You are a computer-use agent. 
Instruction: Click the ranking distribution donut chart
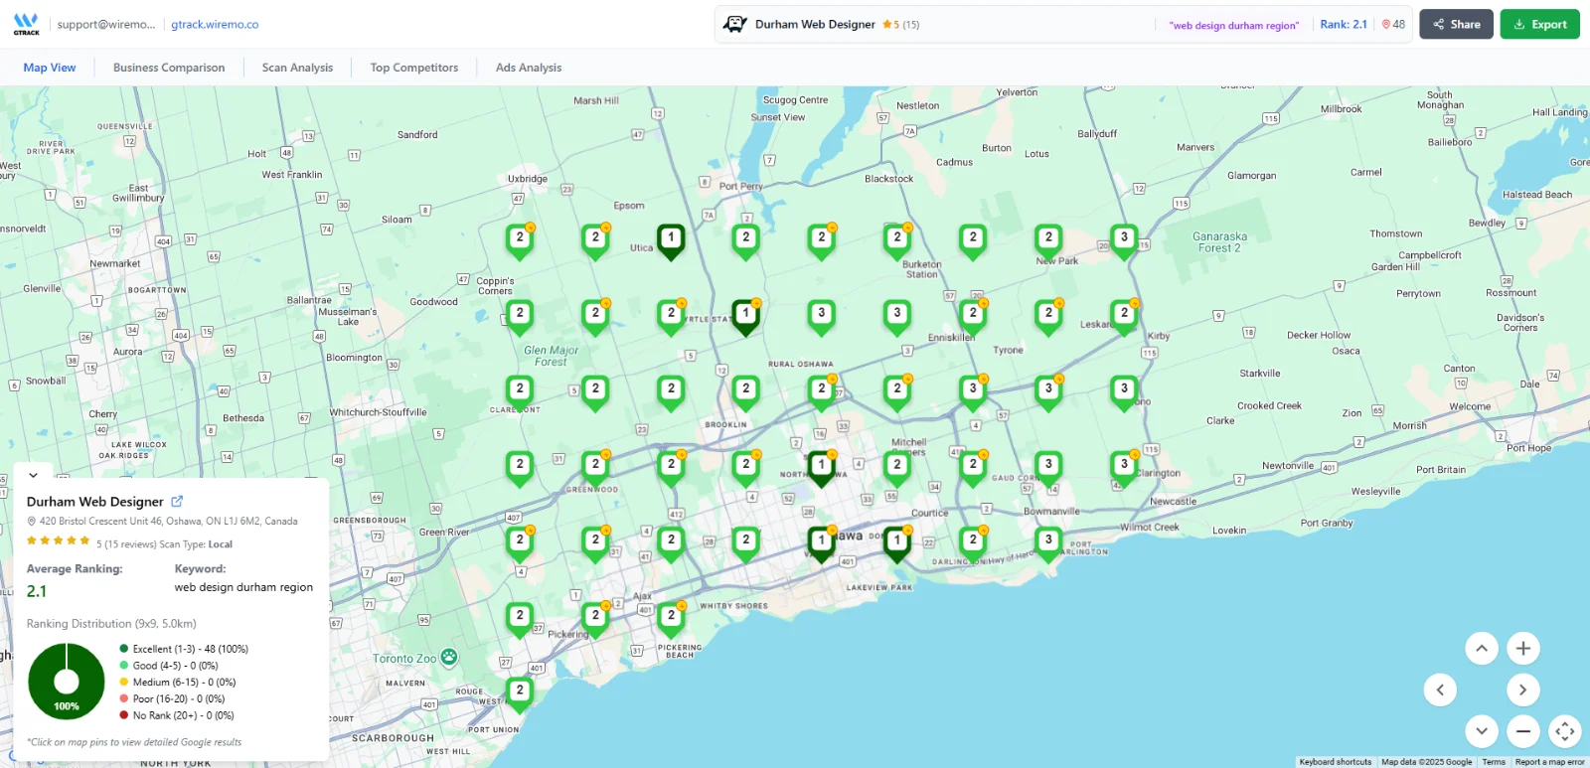(x=67, y=682)
